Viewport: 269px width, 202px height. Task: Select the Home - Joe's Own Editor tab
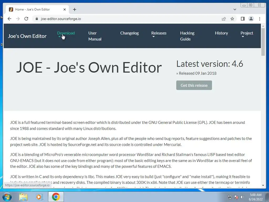click(37, 9)
